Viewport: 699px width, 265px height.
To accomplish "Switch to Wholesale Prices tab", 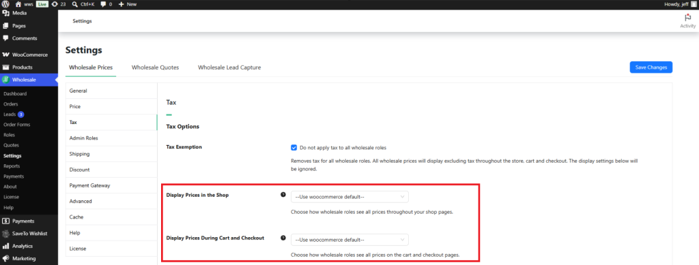I will [x=91, y=67].
